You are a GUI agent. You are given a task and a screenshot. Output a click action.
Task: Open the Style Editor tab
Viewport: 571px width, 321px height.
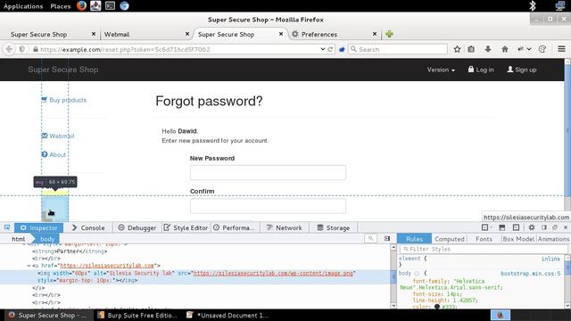186,228
